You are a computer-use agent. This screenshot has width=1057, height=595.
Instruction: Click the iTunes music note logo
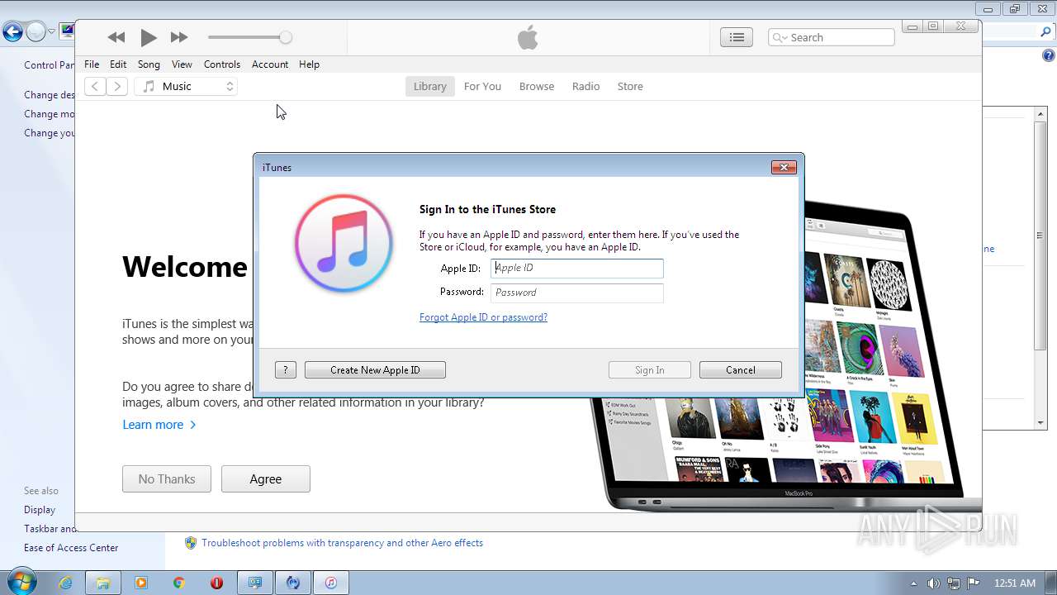click(344, 243)
